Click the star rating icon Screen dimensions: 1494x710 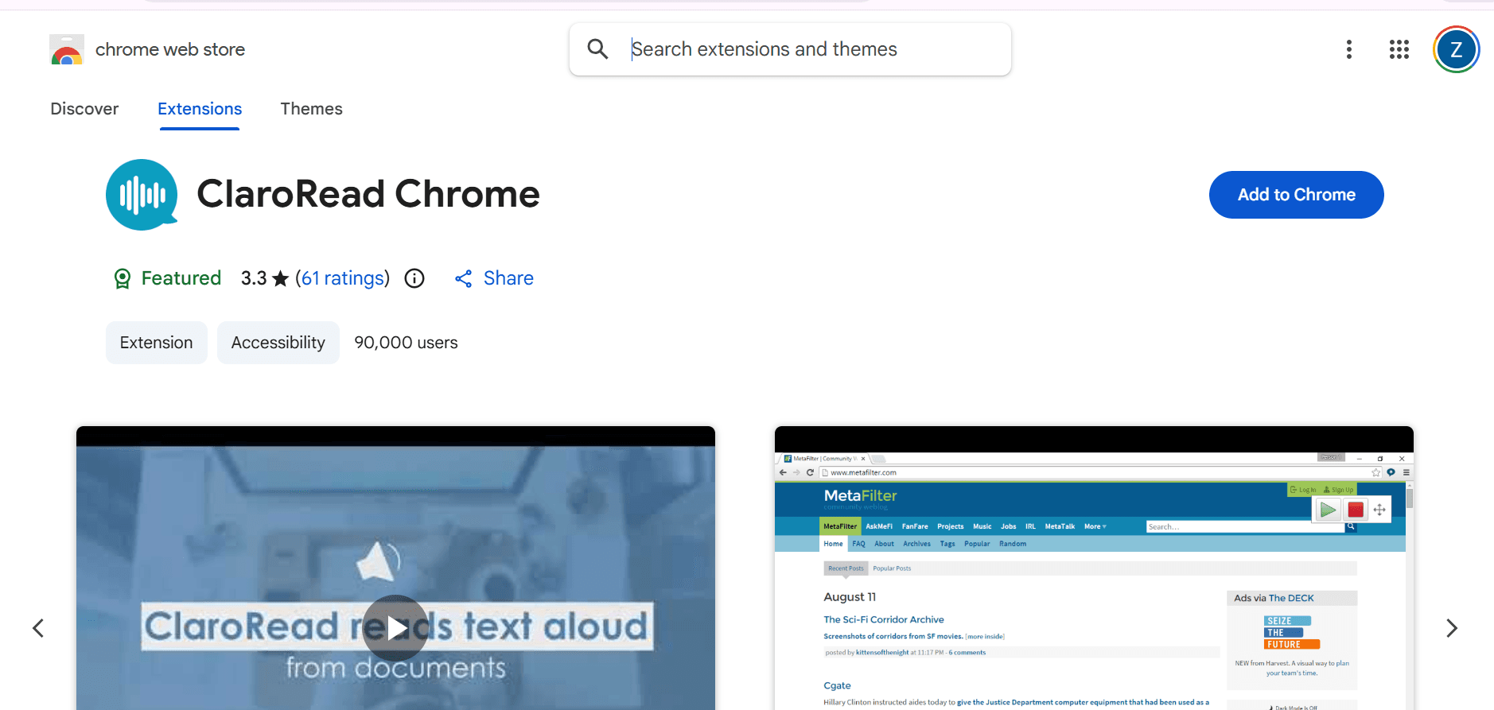[x=280, y=278]
